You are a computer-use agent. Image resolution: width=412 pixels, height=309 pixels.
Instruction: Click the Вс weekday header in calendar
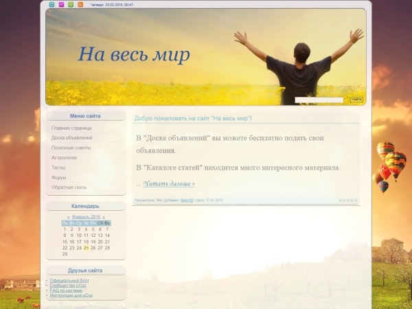[x=107, y=223]
